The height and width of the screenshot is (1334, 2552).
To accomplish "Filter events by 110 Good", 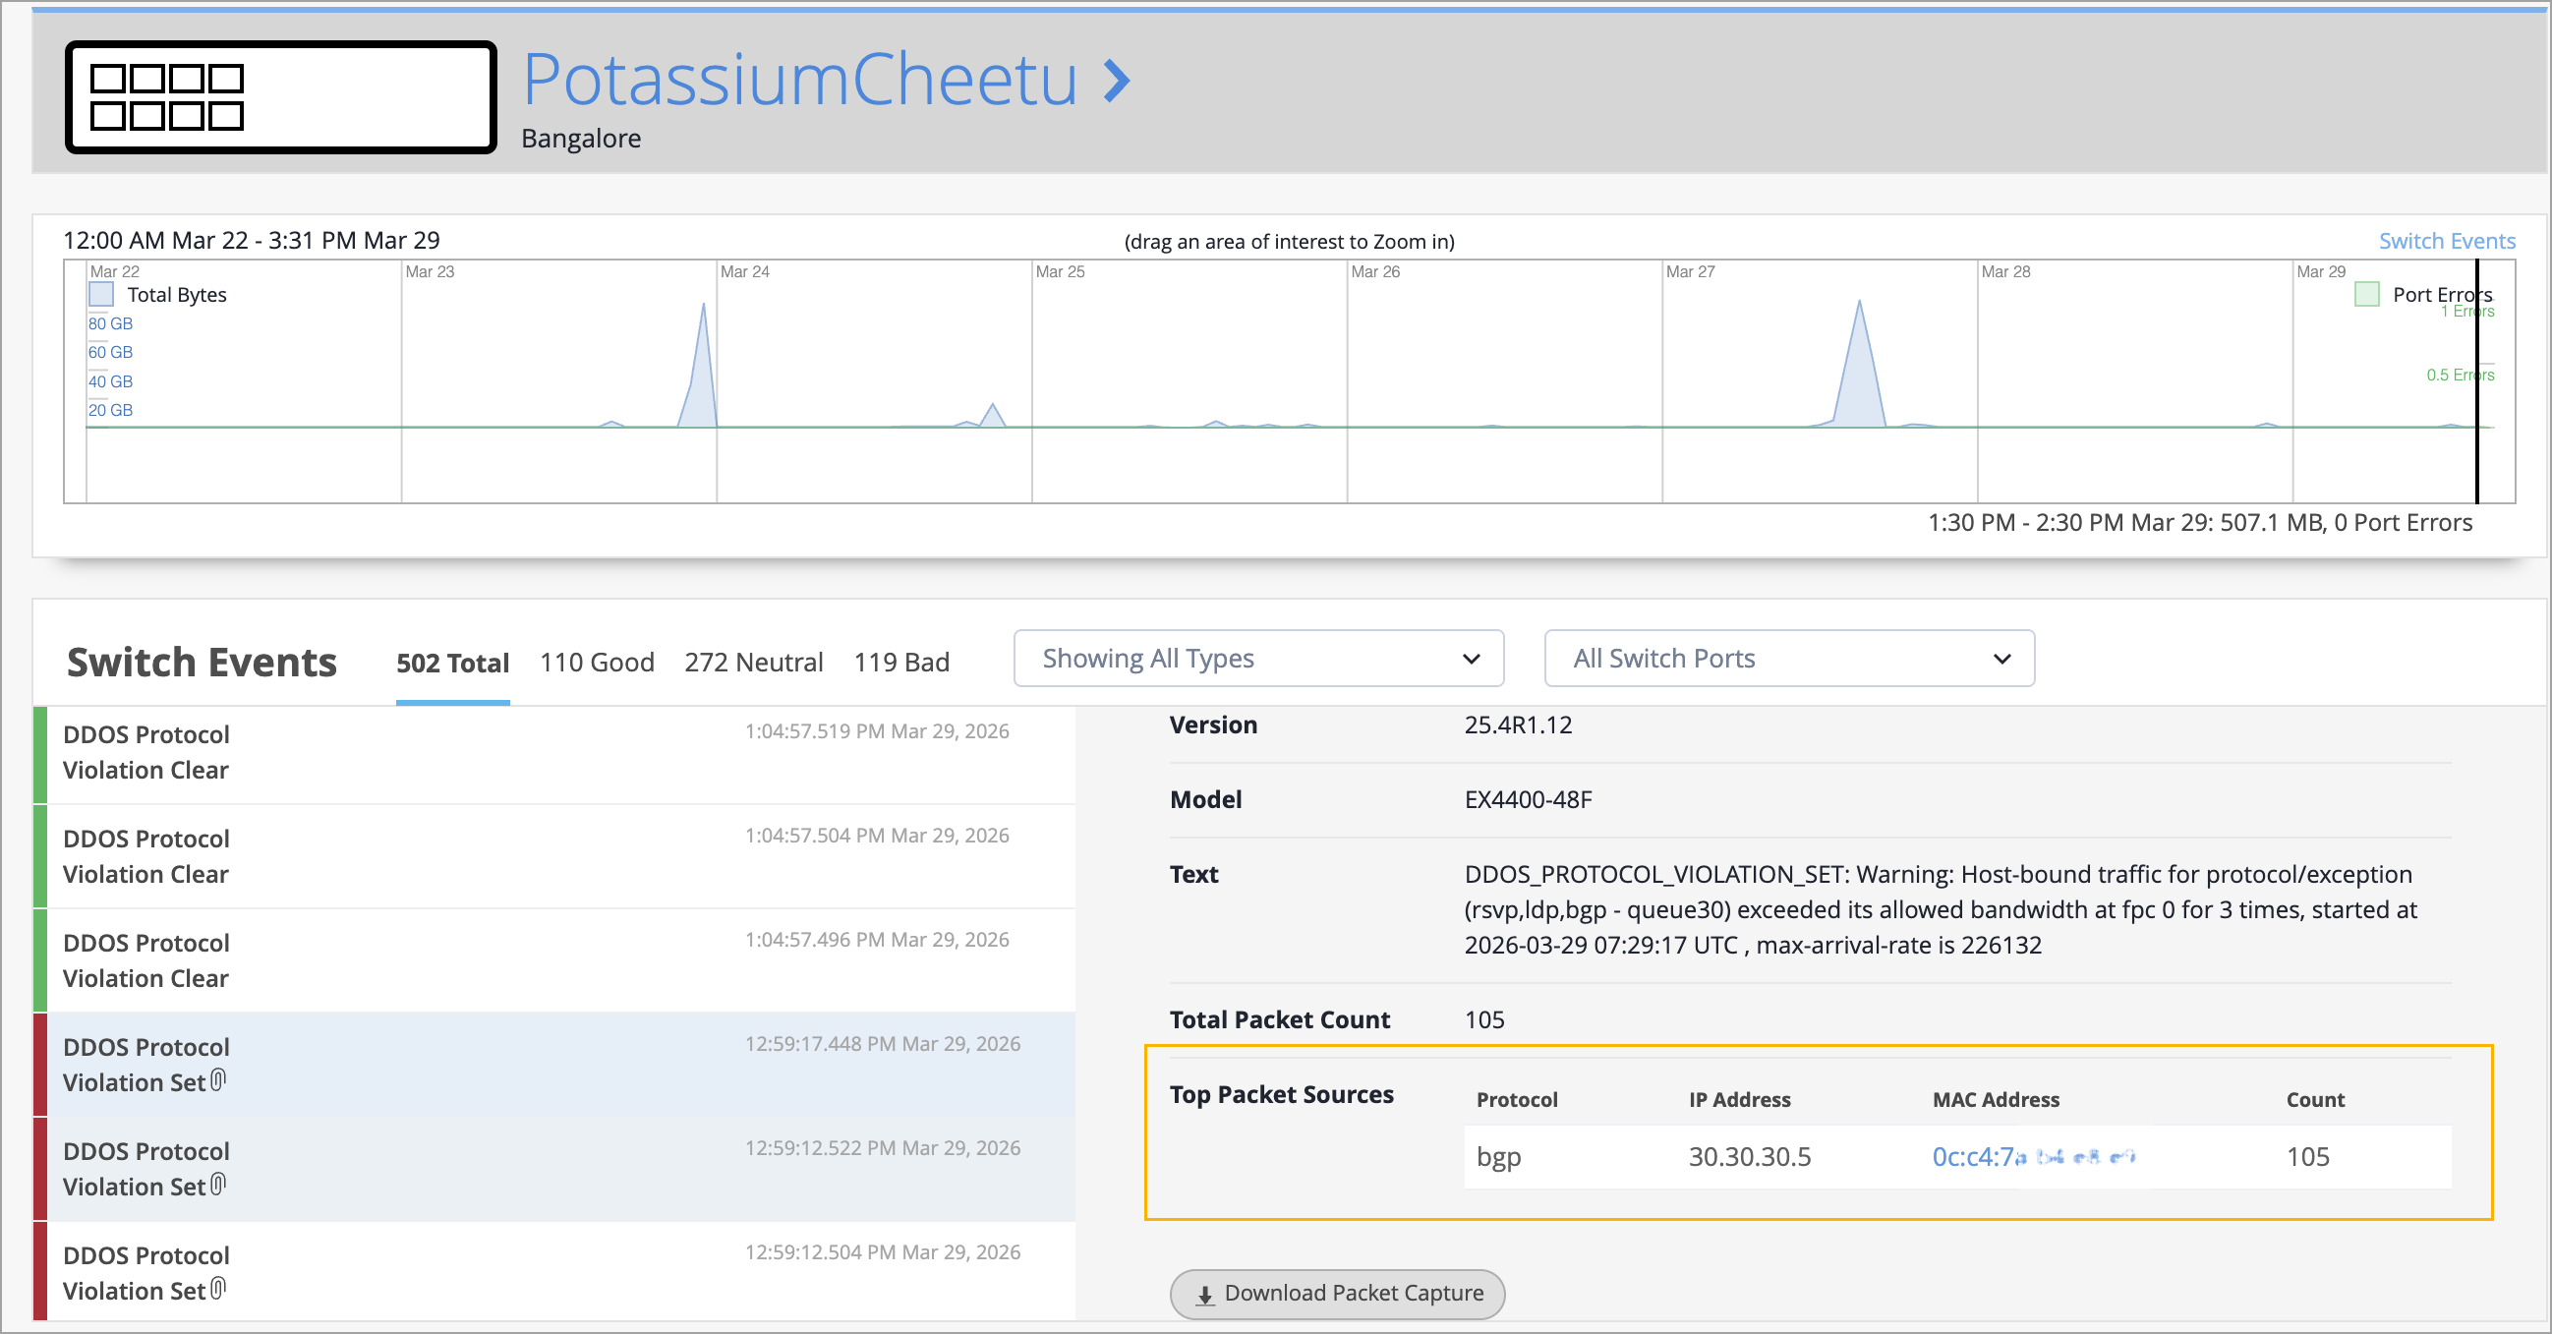I will pos(597,663).
